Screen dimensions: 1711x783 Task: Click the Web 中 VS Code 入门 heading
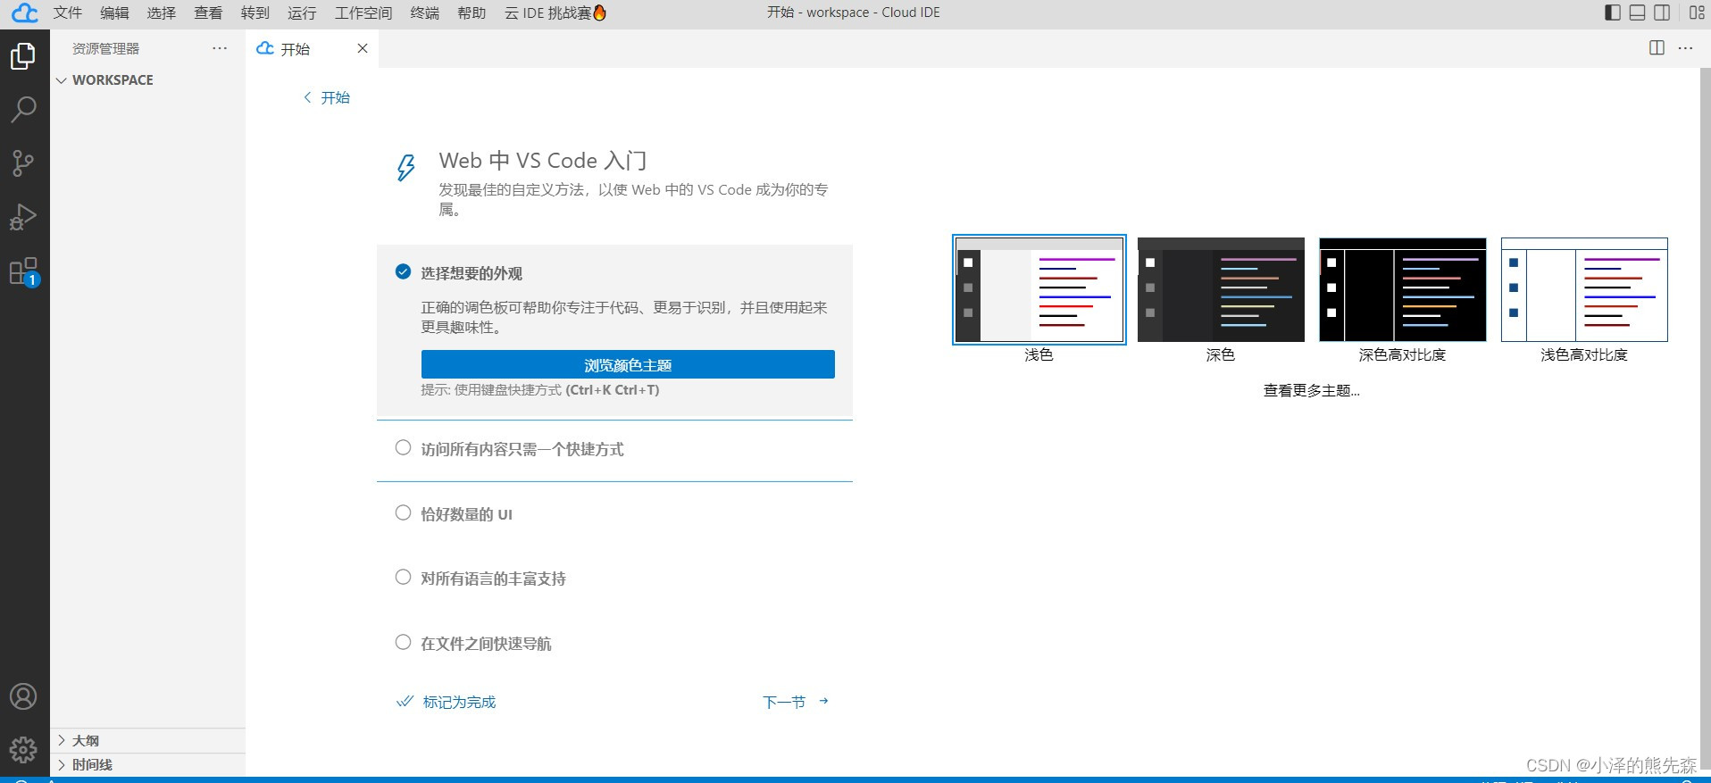543,161
